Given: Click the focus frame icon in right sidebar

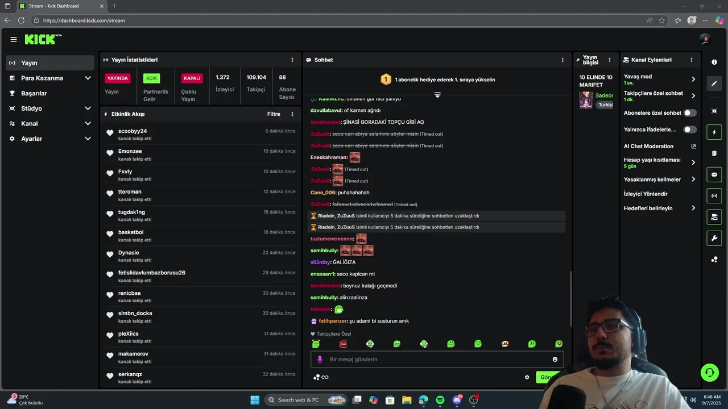Looking at the screenshot, I should tap(714, 111).
